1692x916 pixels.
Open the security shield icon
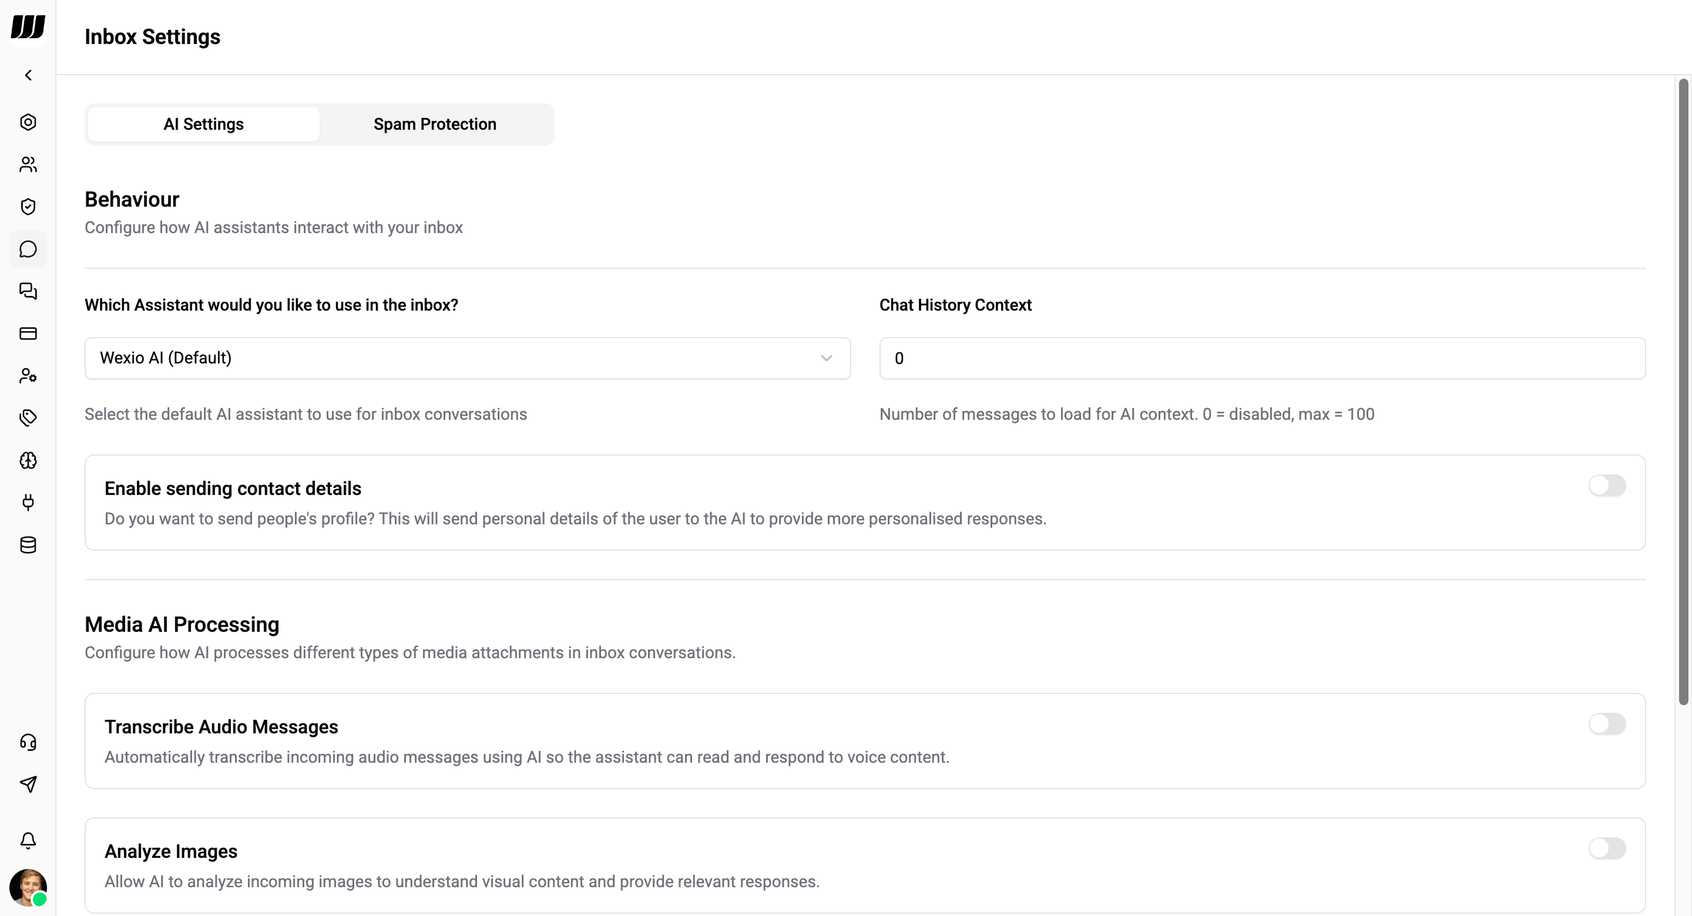[28, 206]
